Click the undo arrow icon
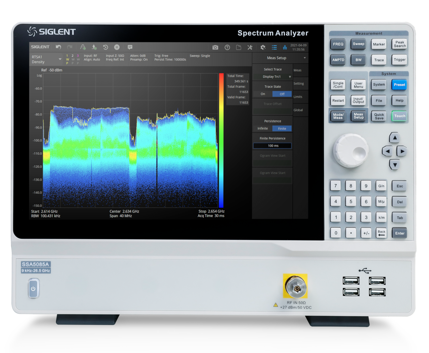 (58, 47)
